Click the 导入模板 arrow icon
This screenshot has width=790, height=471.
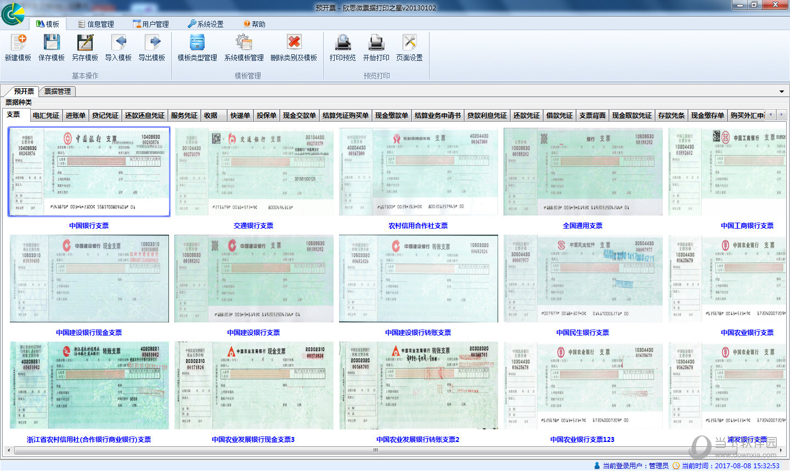coord(119,43)
